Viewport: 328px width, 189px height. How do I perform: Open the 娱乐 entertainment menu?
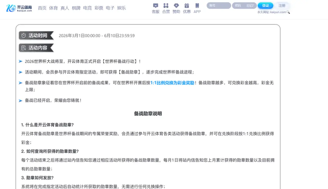121,8
